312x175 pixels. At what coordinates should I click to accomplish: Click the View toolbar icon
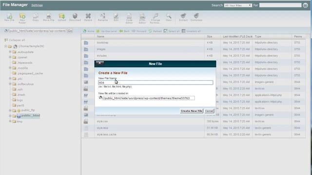pos(169,17)
